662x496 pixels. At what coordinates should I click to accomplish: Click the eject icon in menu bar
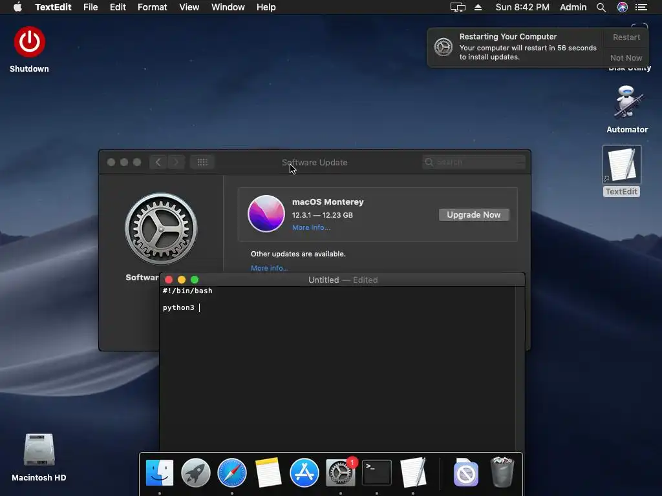478,7
